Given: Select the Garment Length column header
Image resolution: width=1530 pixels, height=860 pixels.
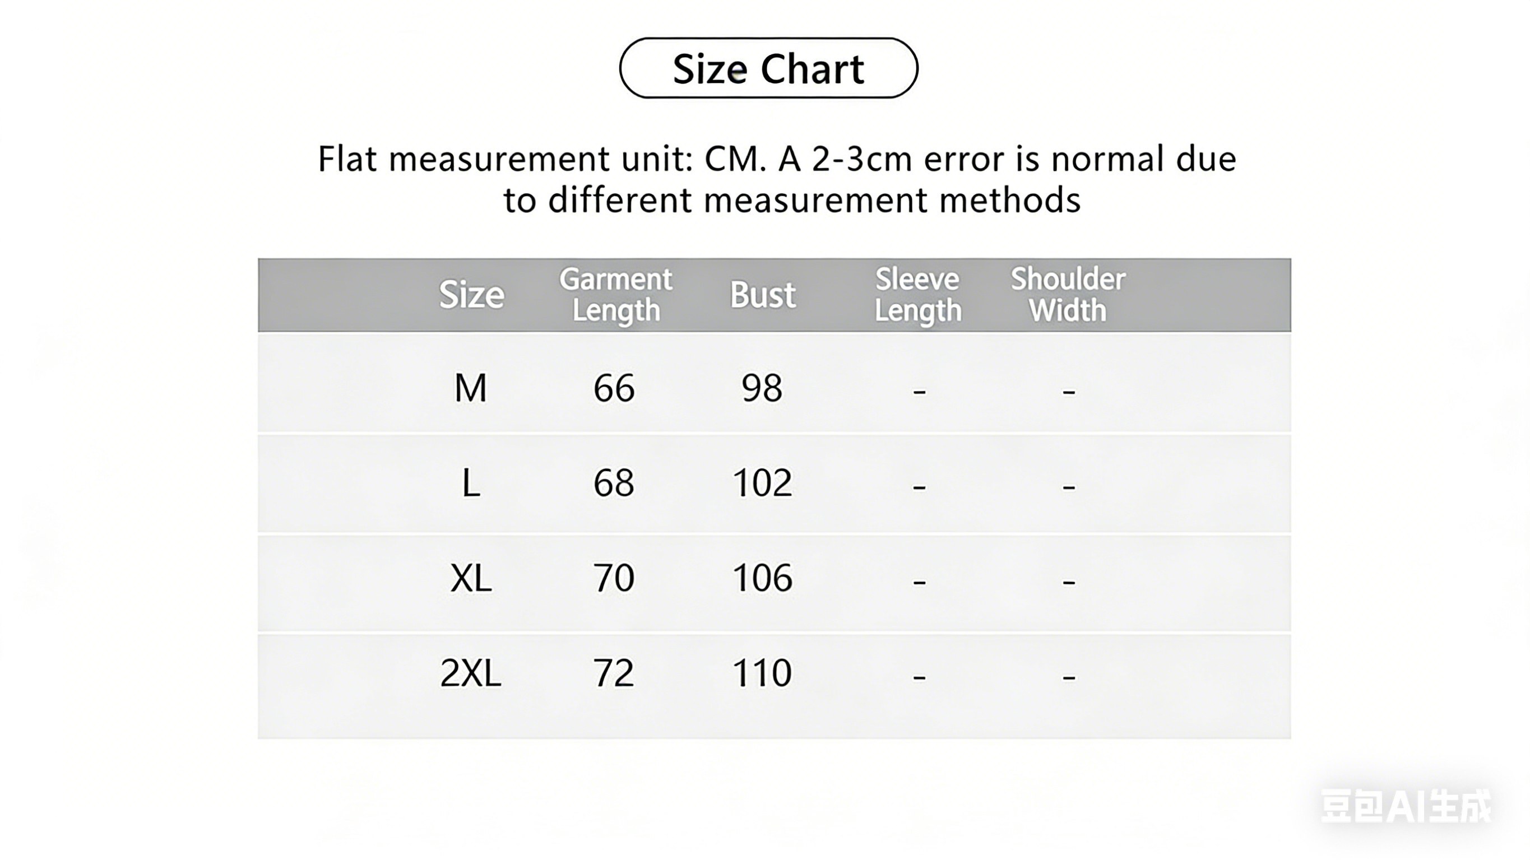Looking at the screenshot, I should point(615,295).
